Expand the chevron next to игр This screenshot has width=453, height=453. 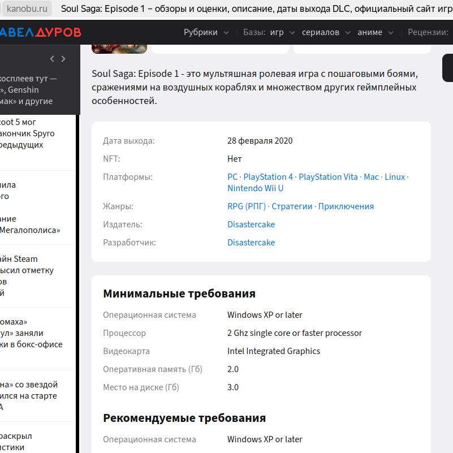click(x=292, y=33)
